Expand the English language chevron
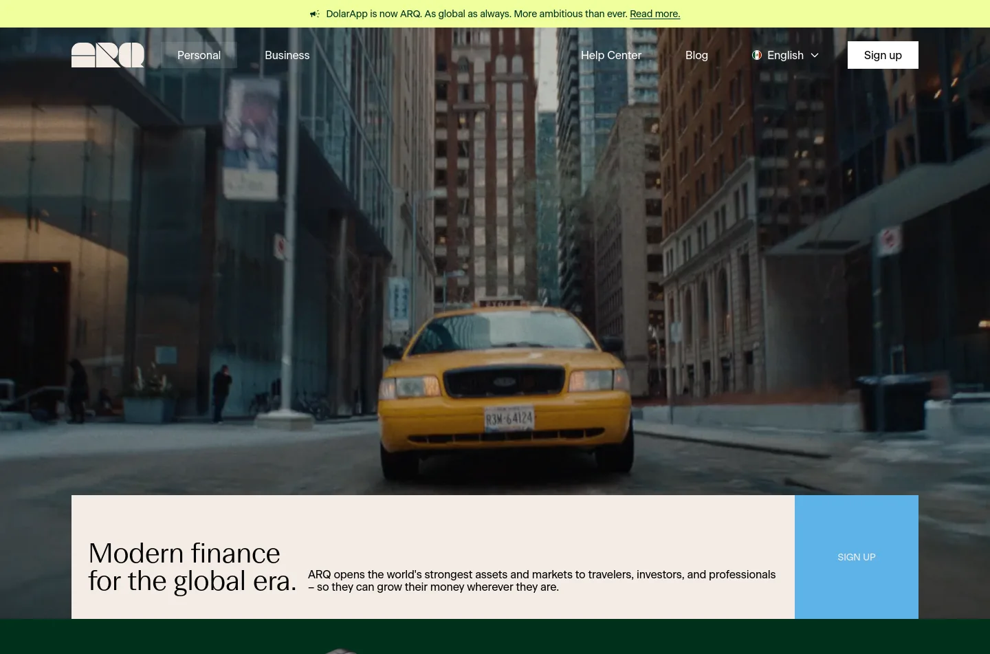Image resolution: width=990 pixels, height=654 pixels. coord(815,55)
